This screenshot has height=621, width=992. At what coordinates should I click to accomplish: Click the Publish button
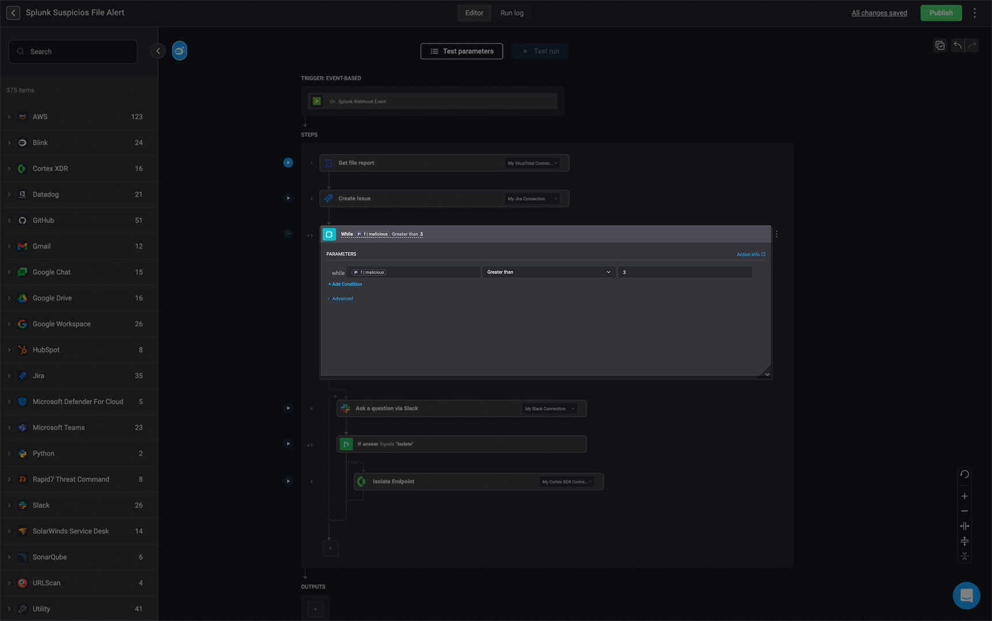[941, 13]
